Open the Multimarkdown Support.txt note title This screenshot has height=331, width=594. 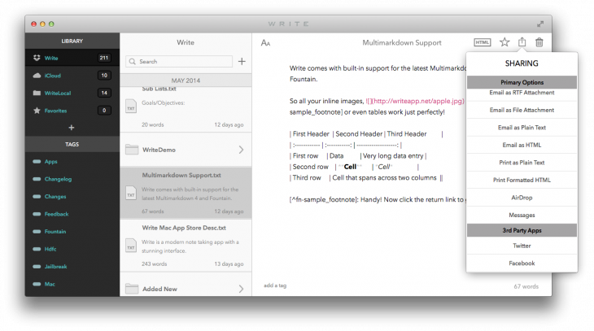(x=181, y=175)
